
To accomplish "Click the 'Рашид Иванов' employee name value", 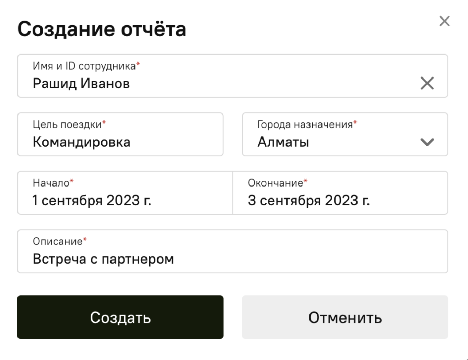I will (81, 84).
